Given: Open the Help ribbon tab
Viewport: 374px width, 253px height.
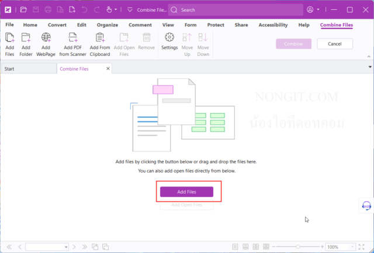Looking at the screenshot, I should (x=304, y=24).
